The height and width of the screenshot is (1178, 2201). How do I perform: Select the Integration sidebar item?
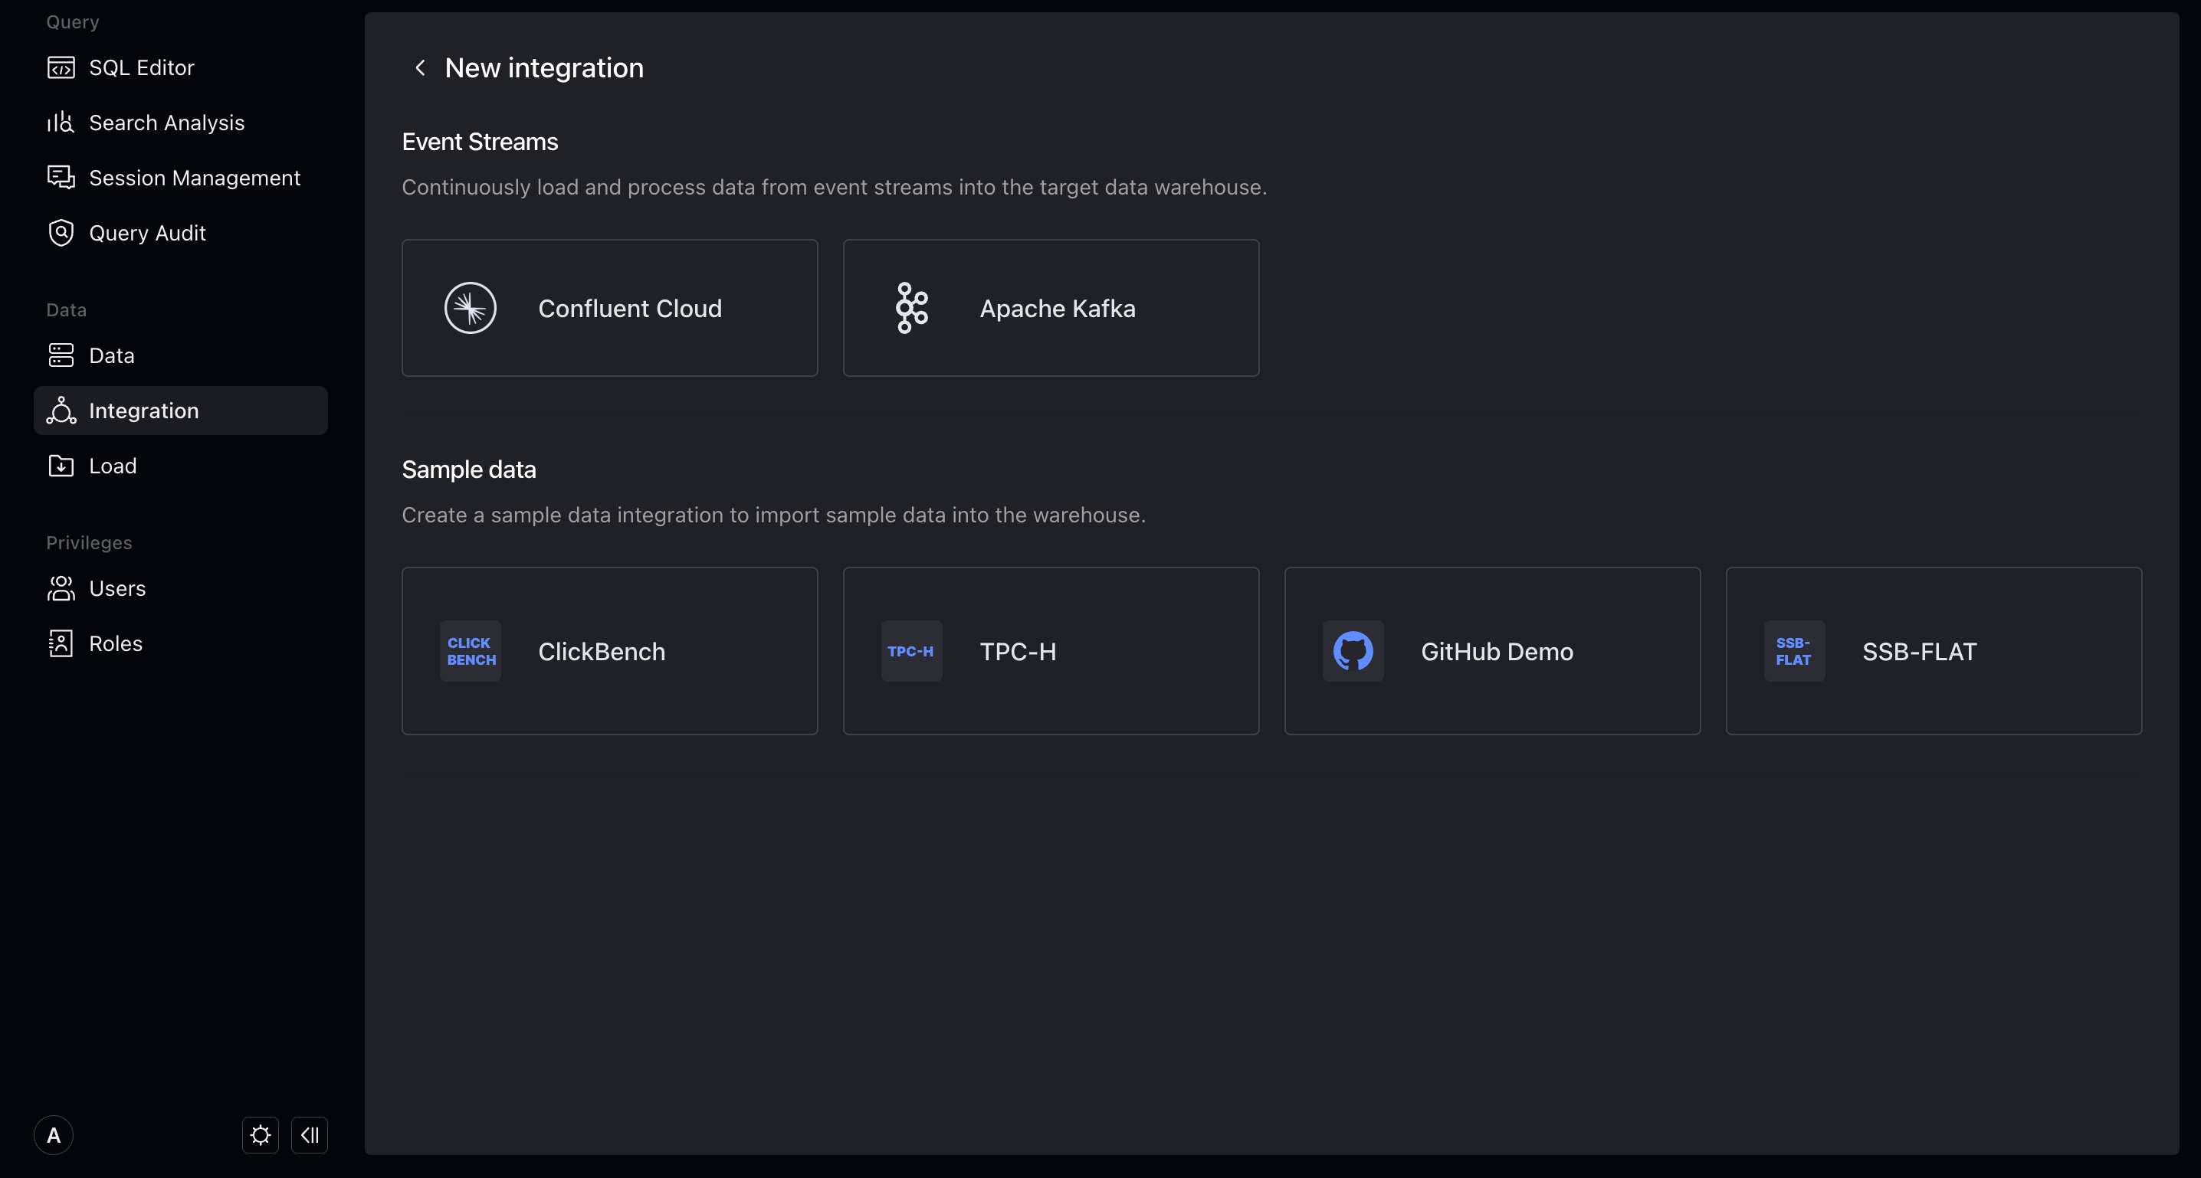tap(143, 411)
